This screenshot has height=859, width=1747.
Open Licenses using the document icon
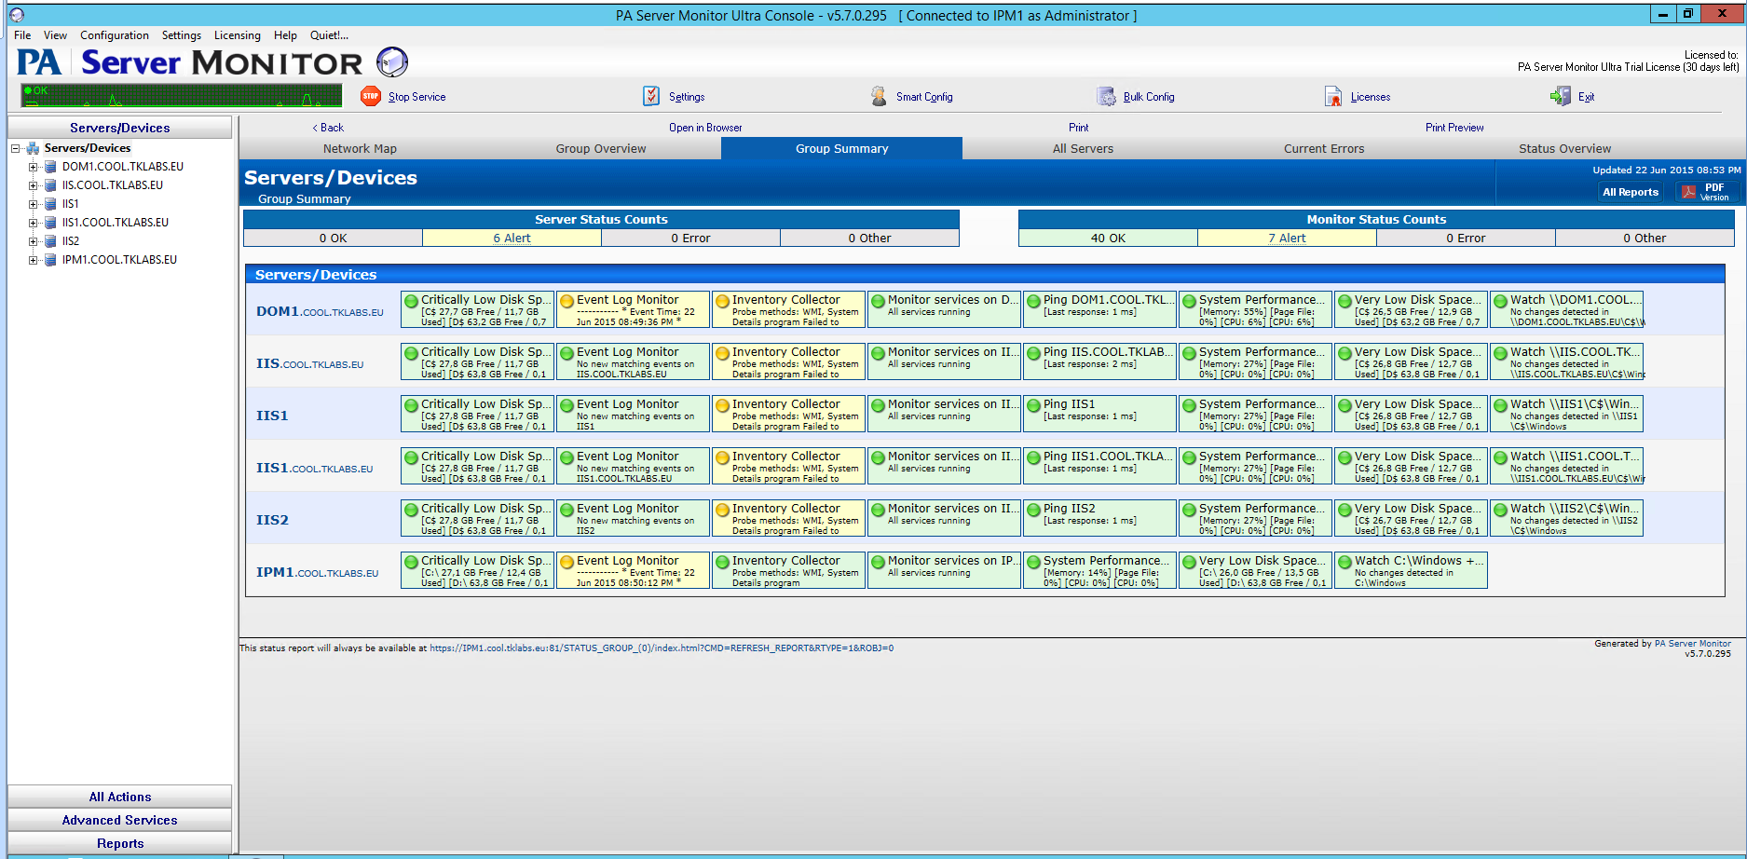[1332, 96]
